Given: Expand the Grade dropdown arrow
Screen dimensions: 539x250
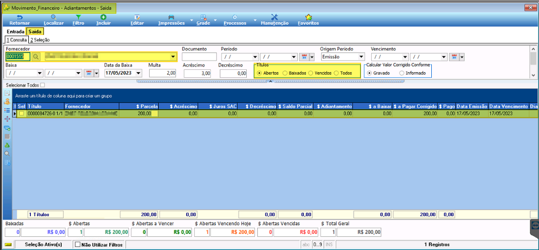Looking at the screenshot, I should (215, 20).
